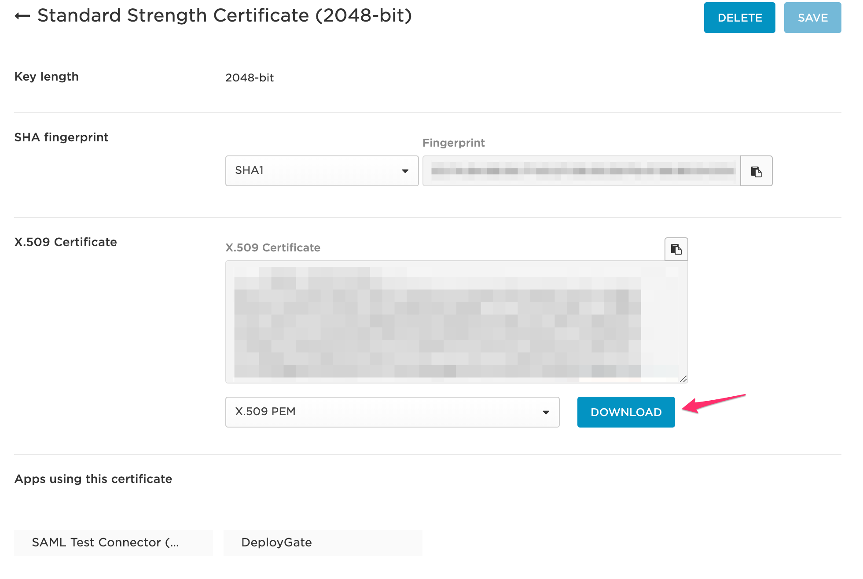Click the clipboard icon right of the Fingerprint input
The image size is (863, 579).
tap(756, 171)
